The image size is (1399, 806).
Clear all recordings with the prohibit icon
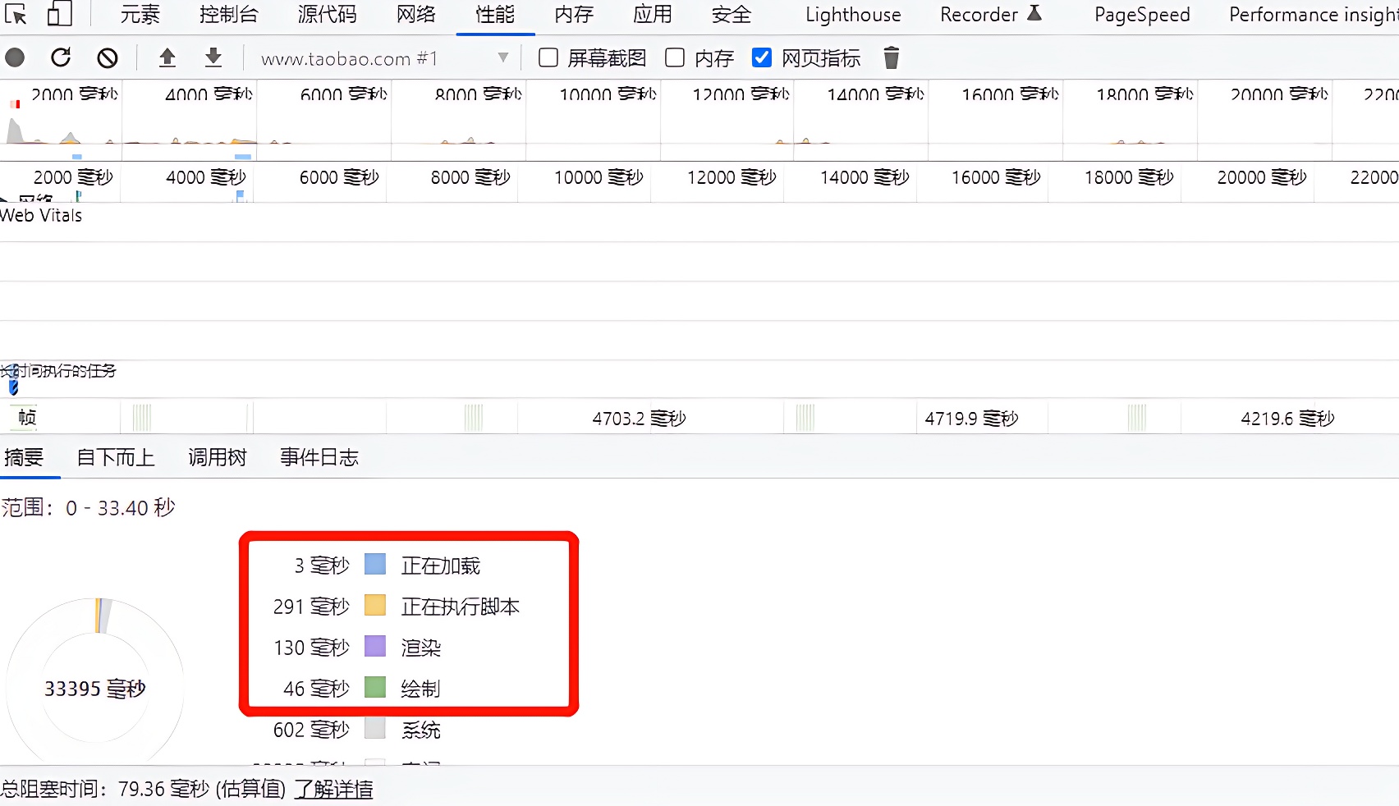point(108,57)
